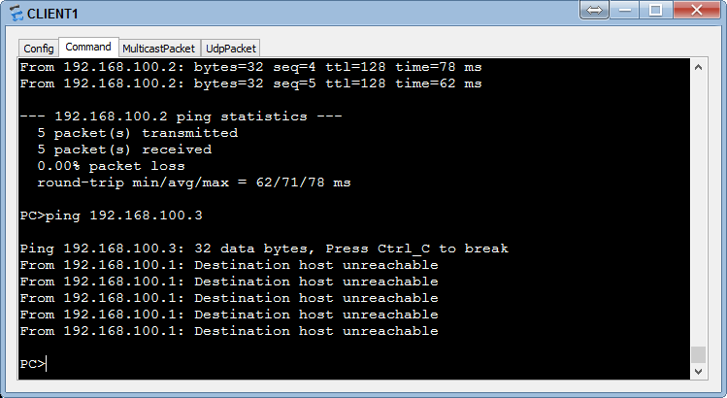Click the empty scrollbar track above the thumb

click(x=698, y=211)
